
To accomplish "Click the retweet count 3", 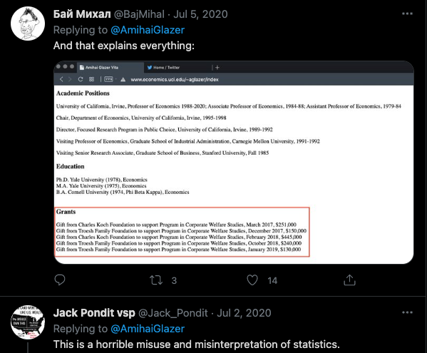I will click(174, 280).
